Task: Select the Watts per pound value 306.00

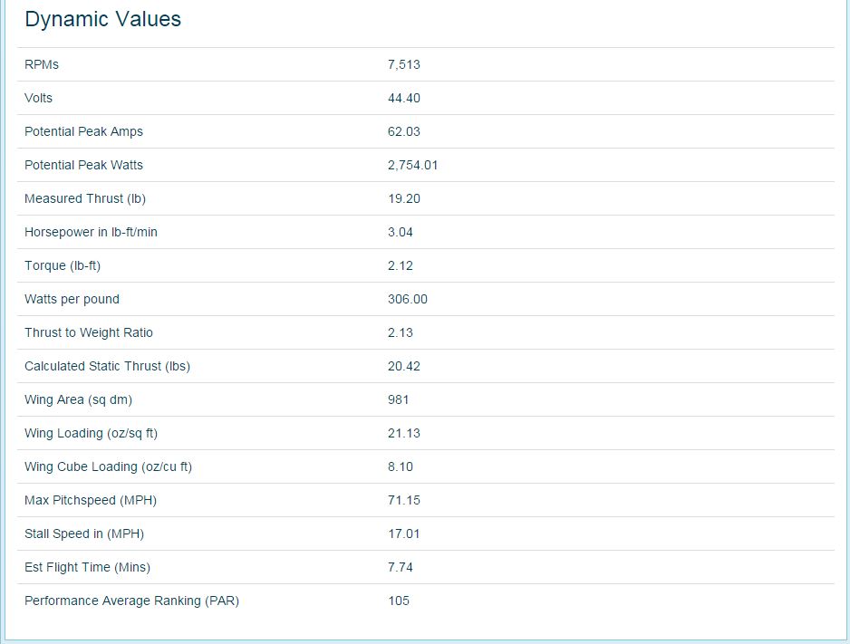Action: [407, 300]
